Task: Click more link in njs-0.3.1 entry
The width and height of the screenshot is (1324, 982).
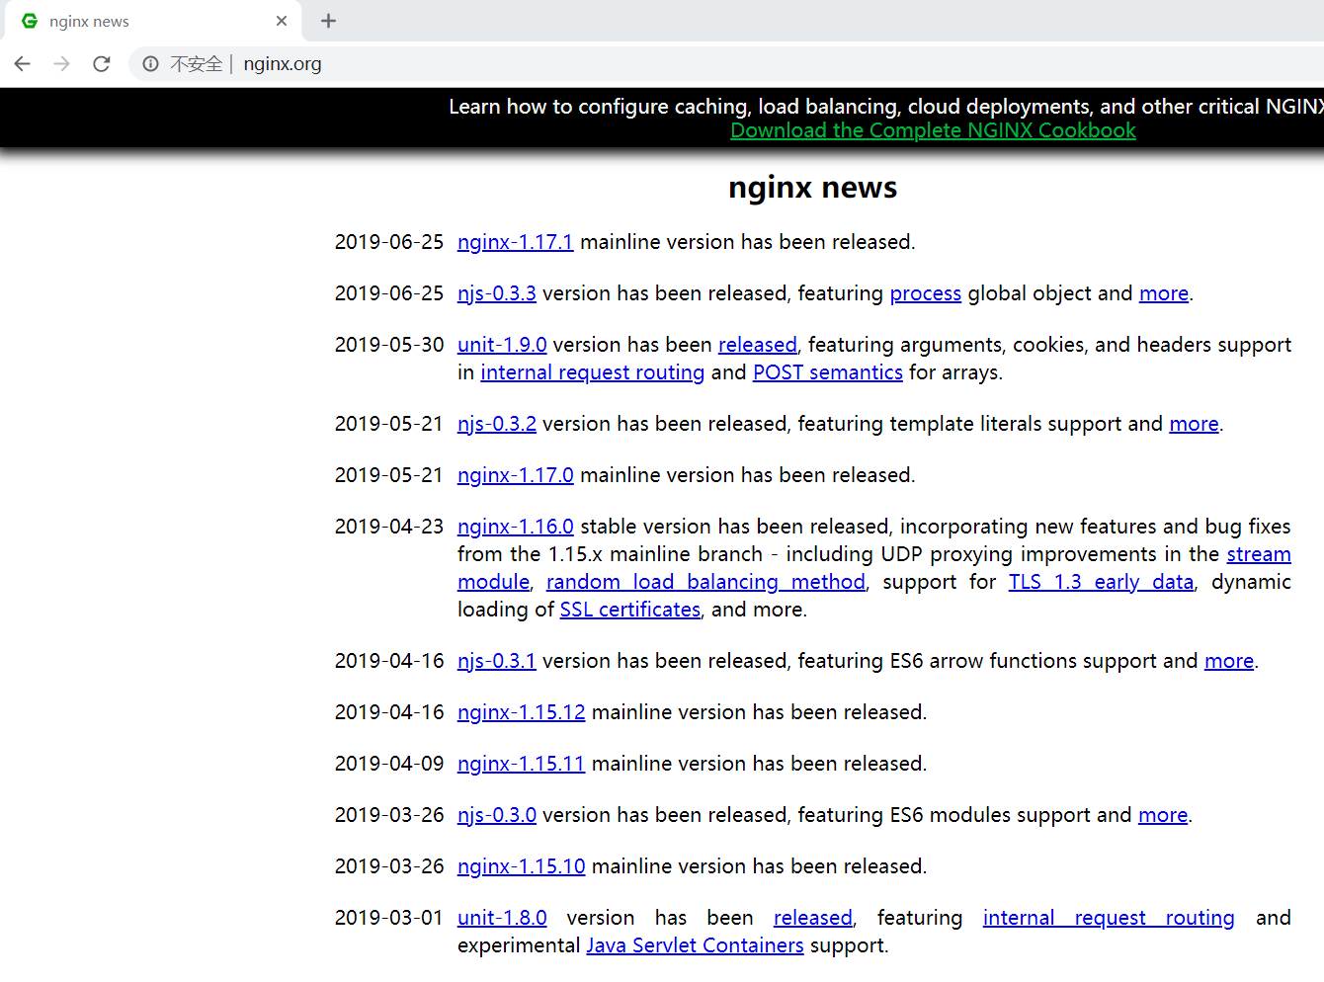Action: pyautogui.click(x=1229, y=661)
